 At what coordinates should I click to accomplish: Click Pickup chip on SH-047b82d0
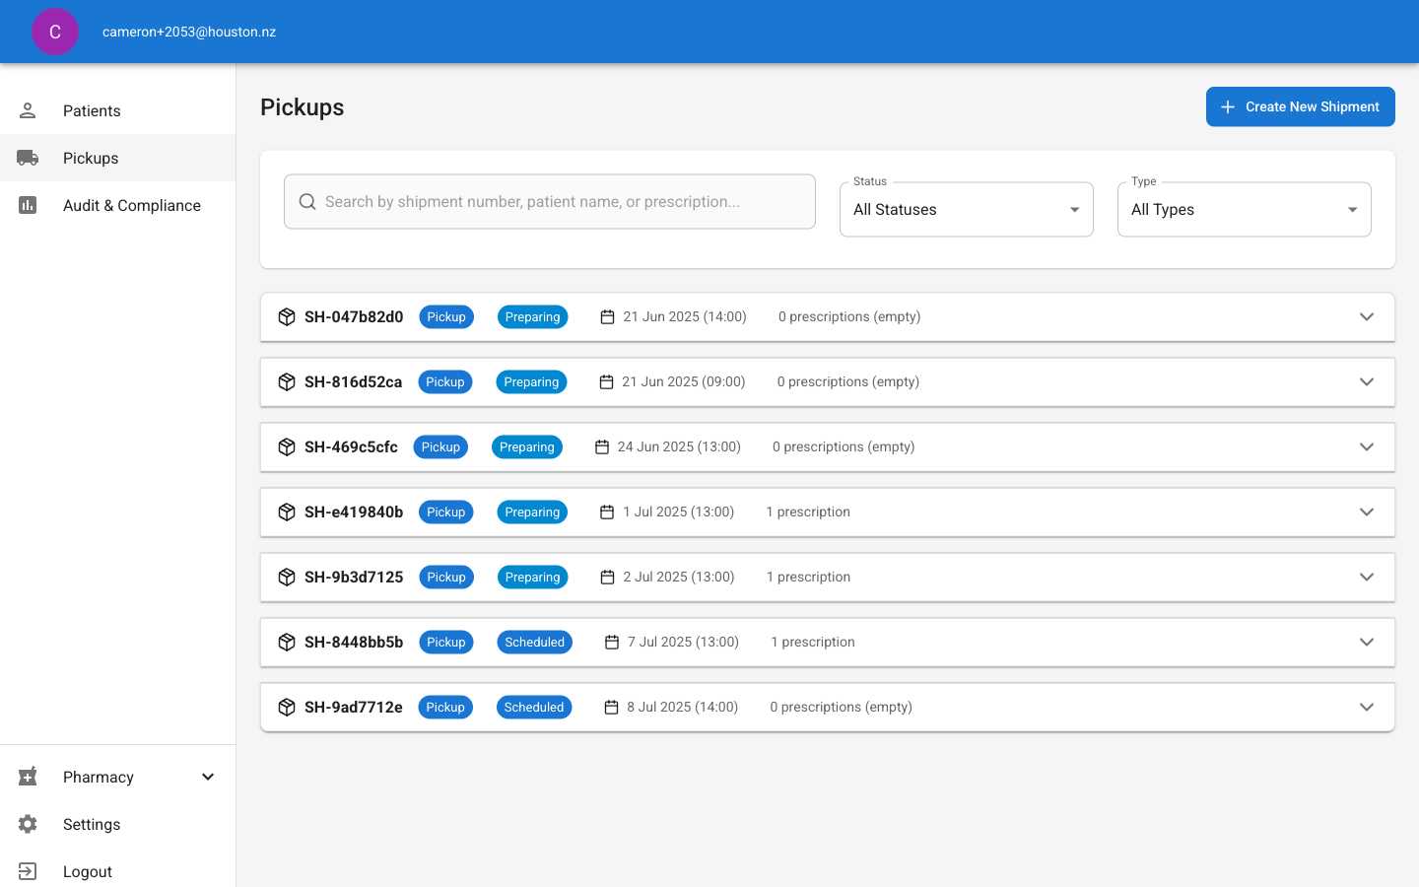446,316
